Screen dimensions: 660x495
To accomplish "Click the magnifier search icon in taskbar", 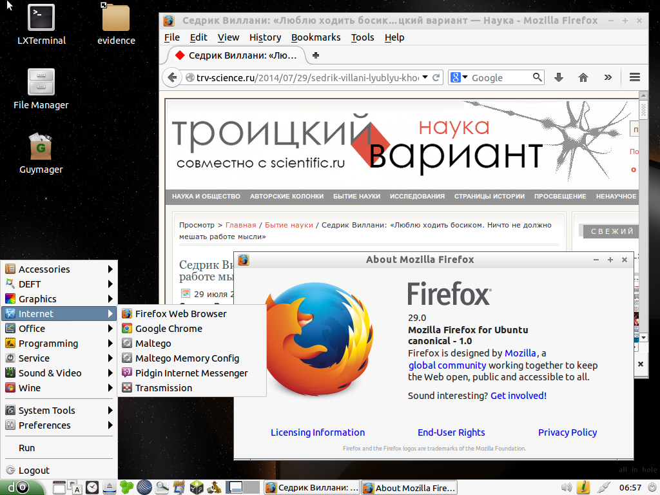I will pyautogui.click(x=162, y=487).
